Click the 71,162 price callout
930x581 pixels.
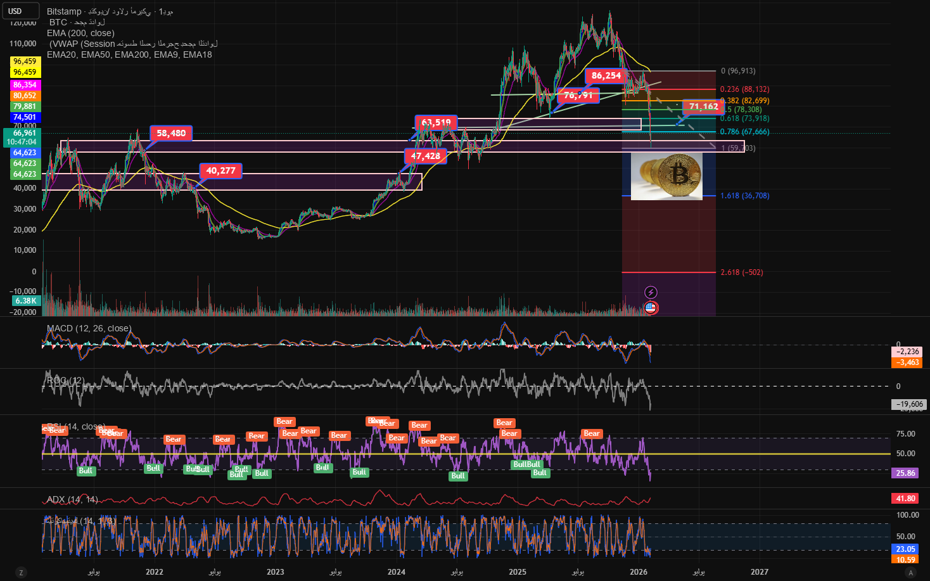click(x=703, y=106)
